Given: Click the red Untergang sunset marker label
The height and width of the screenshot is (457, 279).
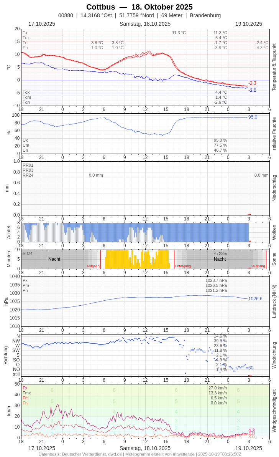Looking at the screenshot, I should coord(183,266).
